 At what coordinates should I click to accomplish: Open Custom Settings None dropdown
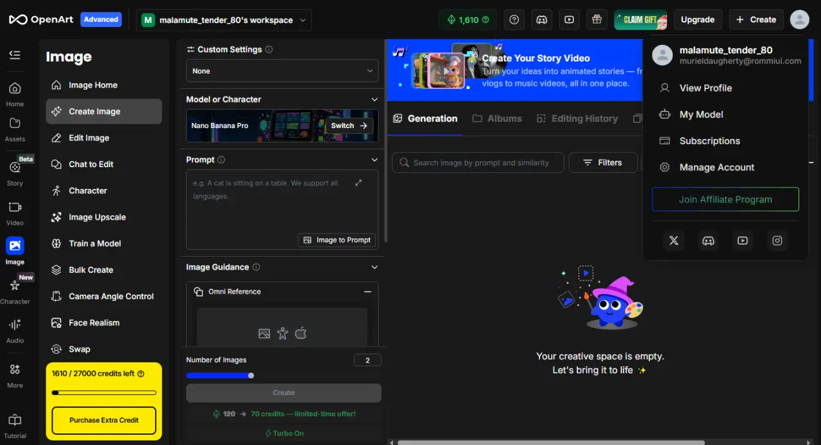coord(282,70)
